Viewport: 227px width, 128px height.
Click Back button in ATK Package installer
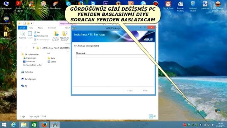coord(130,91)
